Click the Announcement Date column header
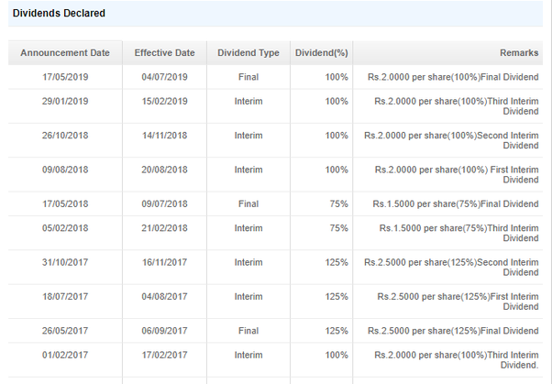 point(65,53)
